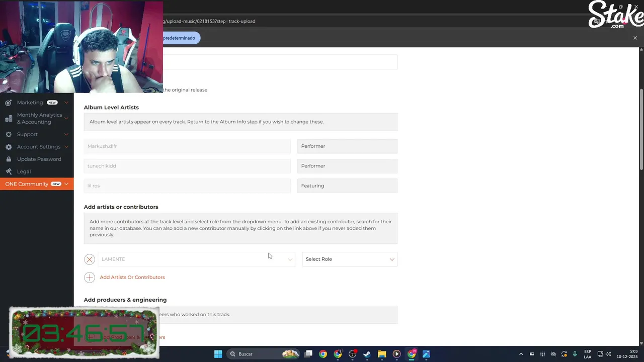This screenshot has width=644, height=362.
Task: Expand the Monthly Analytics chevron
Action: 66,118
